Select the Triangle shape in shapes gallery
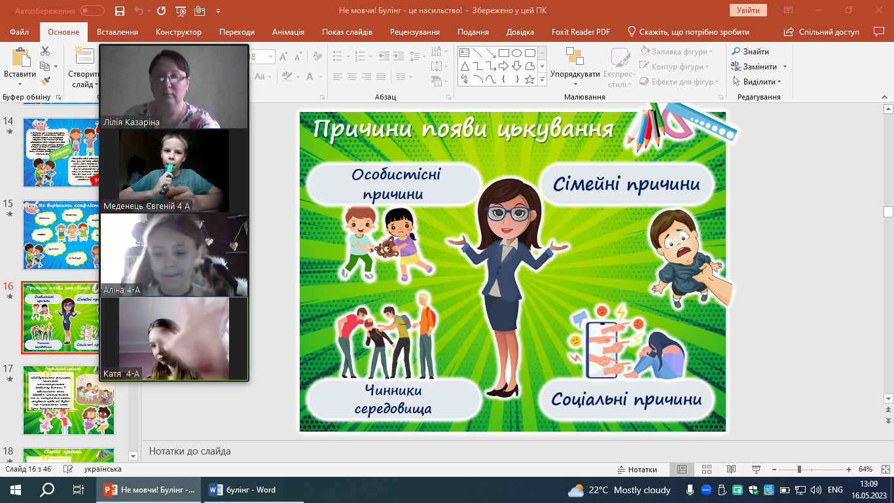 coord(464,66)
